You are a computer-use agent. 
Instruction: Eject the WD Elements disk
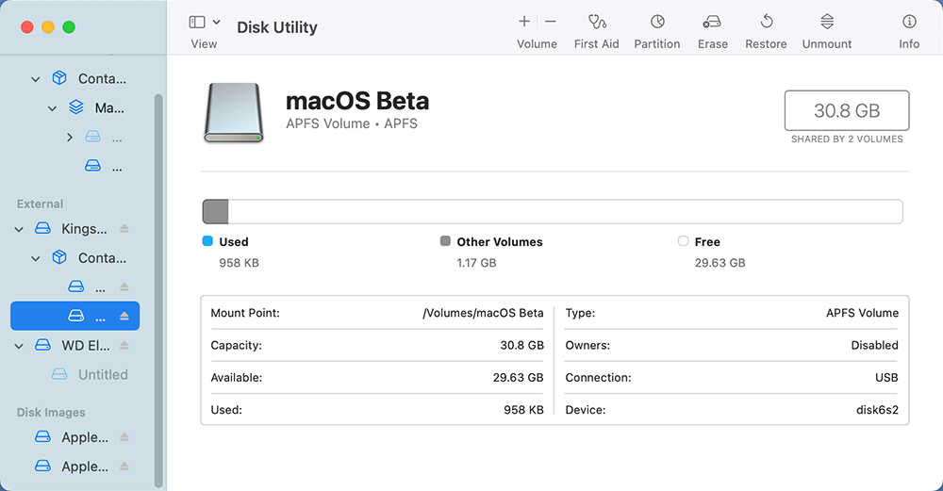(124, 346)
